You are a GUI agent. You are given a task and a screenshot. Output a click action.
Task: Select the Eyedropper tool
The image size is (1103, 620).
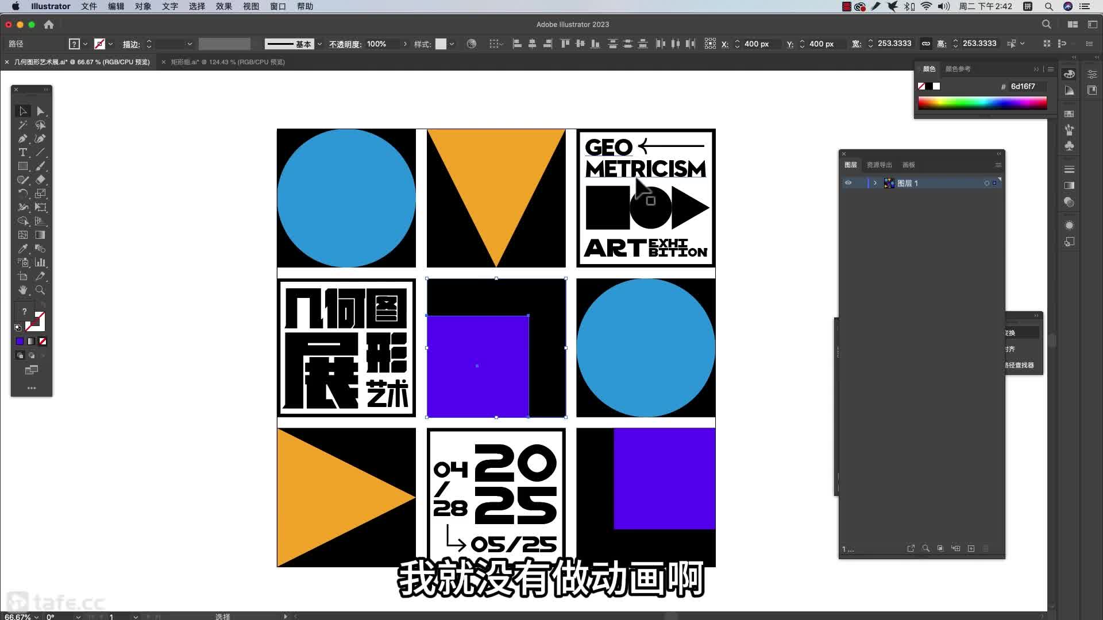click(23, 249)
